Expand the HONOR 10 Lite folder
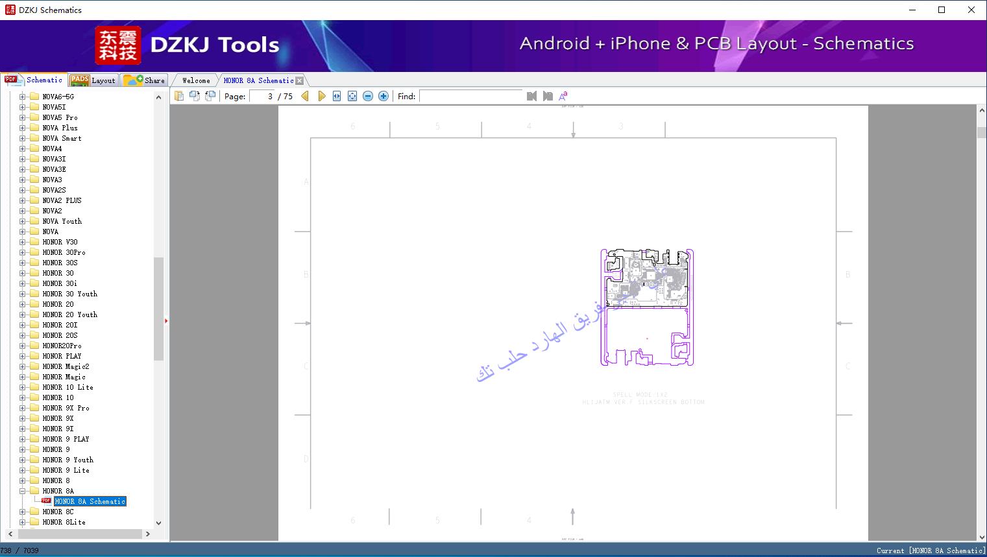This screenshot has height=557, width=987. tap(22, 387)
